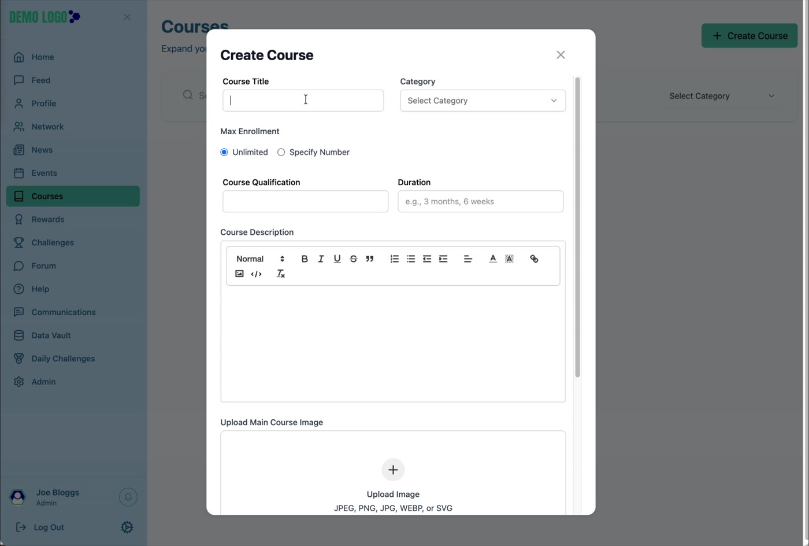
Task: Click Upload Image text label
Action: (x=393, y=494)
